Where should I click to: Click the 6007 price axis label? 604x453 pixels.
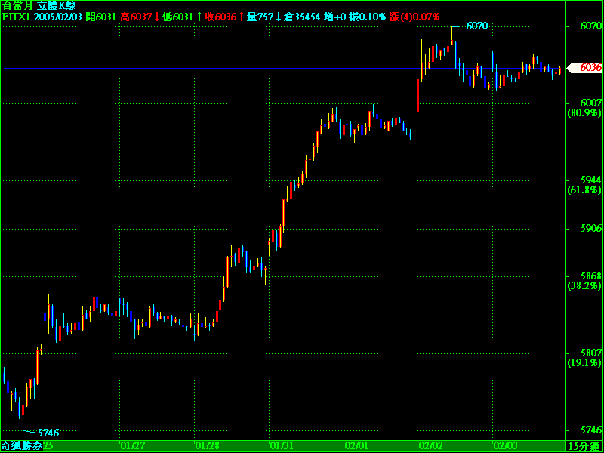pos(590,103)
